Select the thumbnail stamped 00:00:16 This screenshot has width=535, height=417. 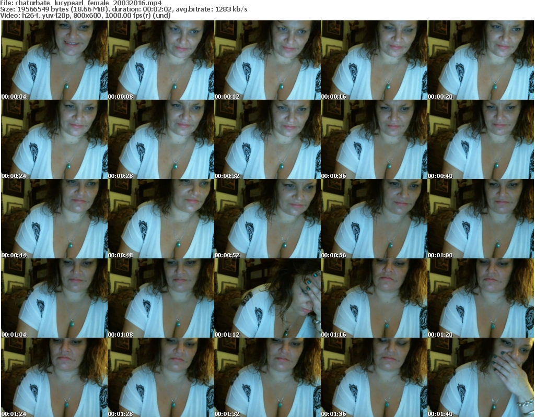374,60
